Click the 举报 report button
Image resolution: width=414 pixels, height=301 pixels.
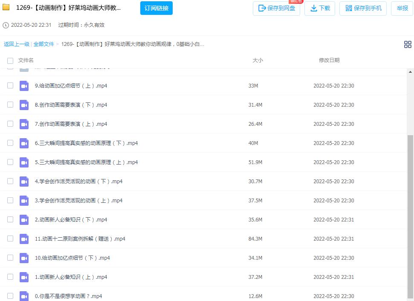click(402, 9)
